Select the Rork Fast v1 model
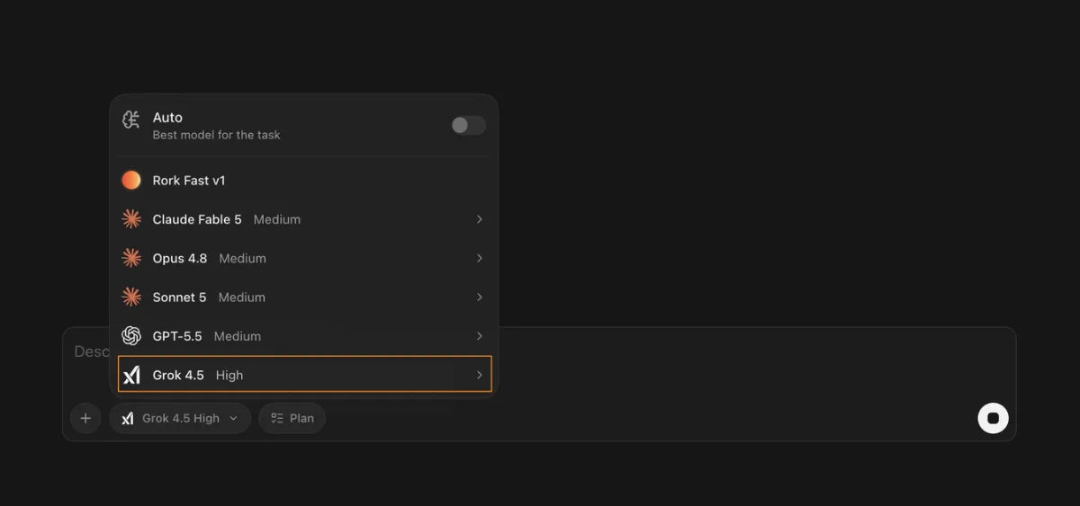 (x=305, y=181)
